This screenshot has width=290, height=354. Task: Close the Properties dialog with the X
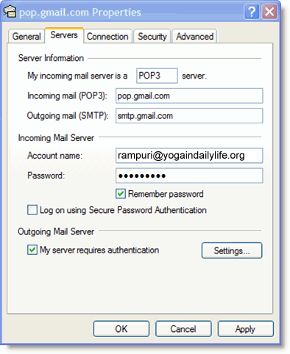tap(269, 12)
